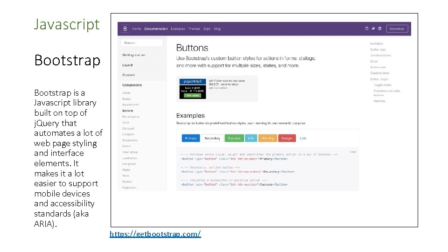Open the https://getbootstrap.com/ hyperlink
Viewport: 448px width, 252px height.
[155, 234]
